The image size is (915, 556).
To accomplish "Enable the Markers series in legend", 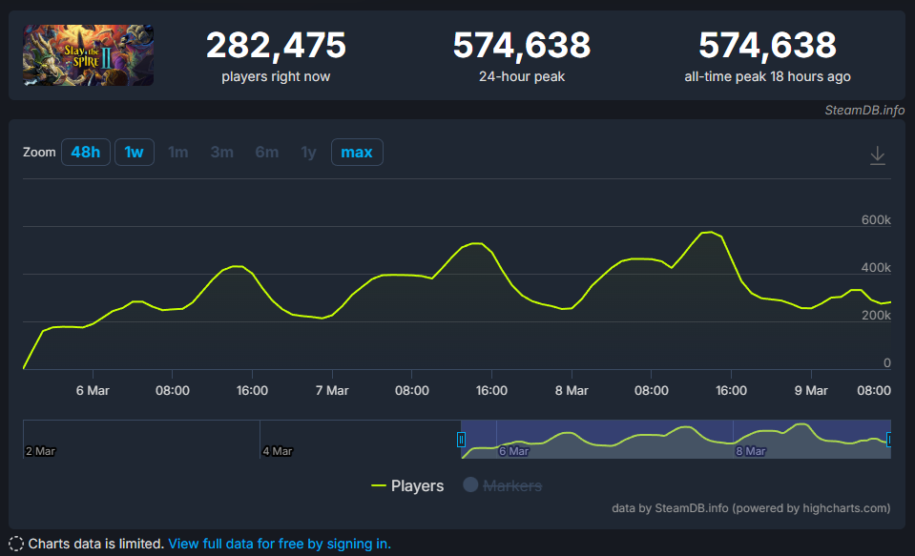I will pos(502,485).
